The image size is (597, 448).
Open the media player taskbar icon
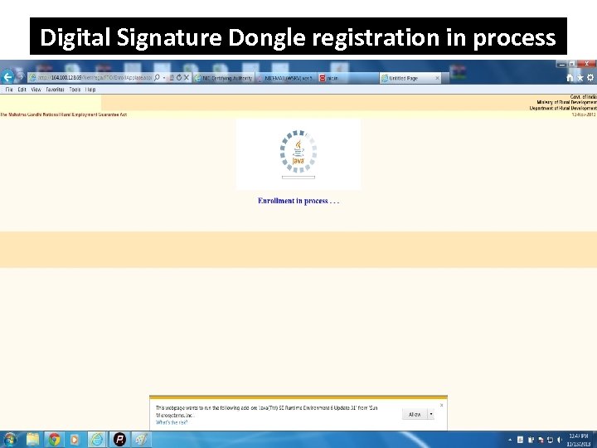point(75,440)
